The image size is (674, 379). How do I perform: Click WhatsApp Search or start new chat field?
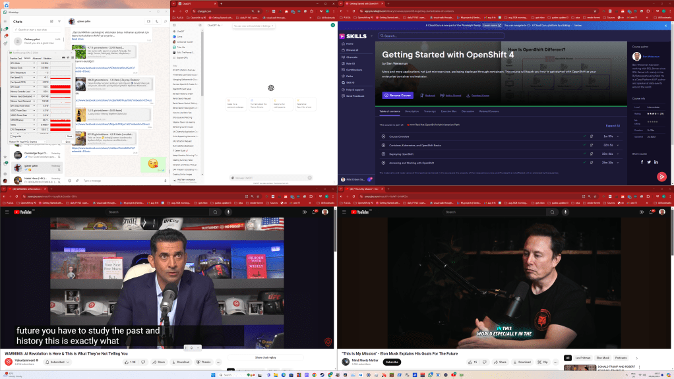pos(38,30)
